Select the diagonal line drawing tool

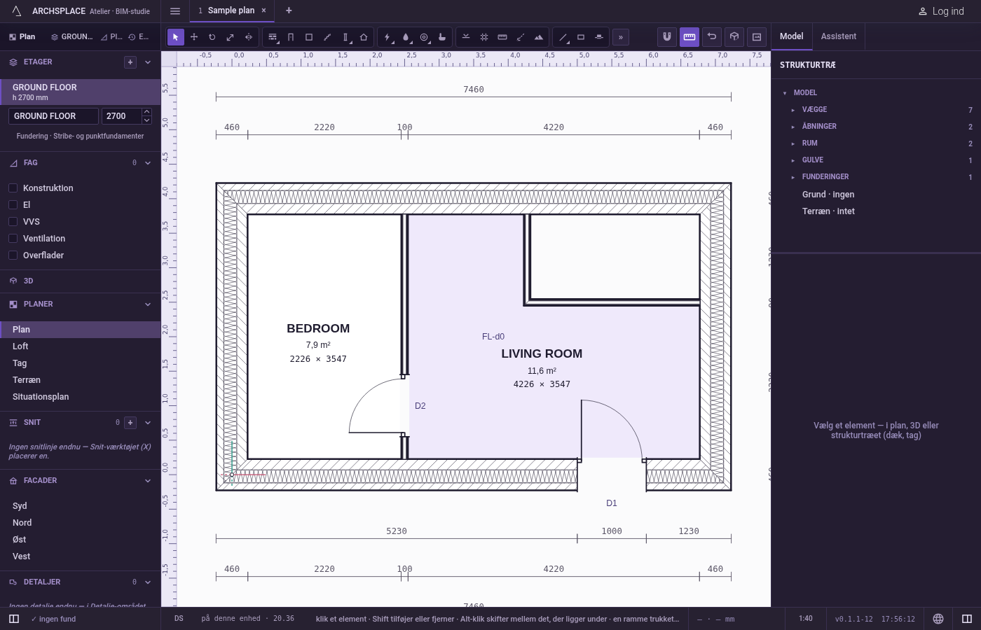pyautogui.click(x=563, y=37)
